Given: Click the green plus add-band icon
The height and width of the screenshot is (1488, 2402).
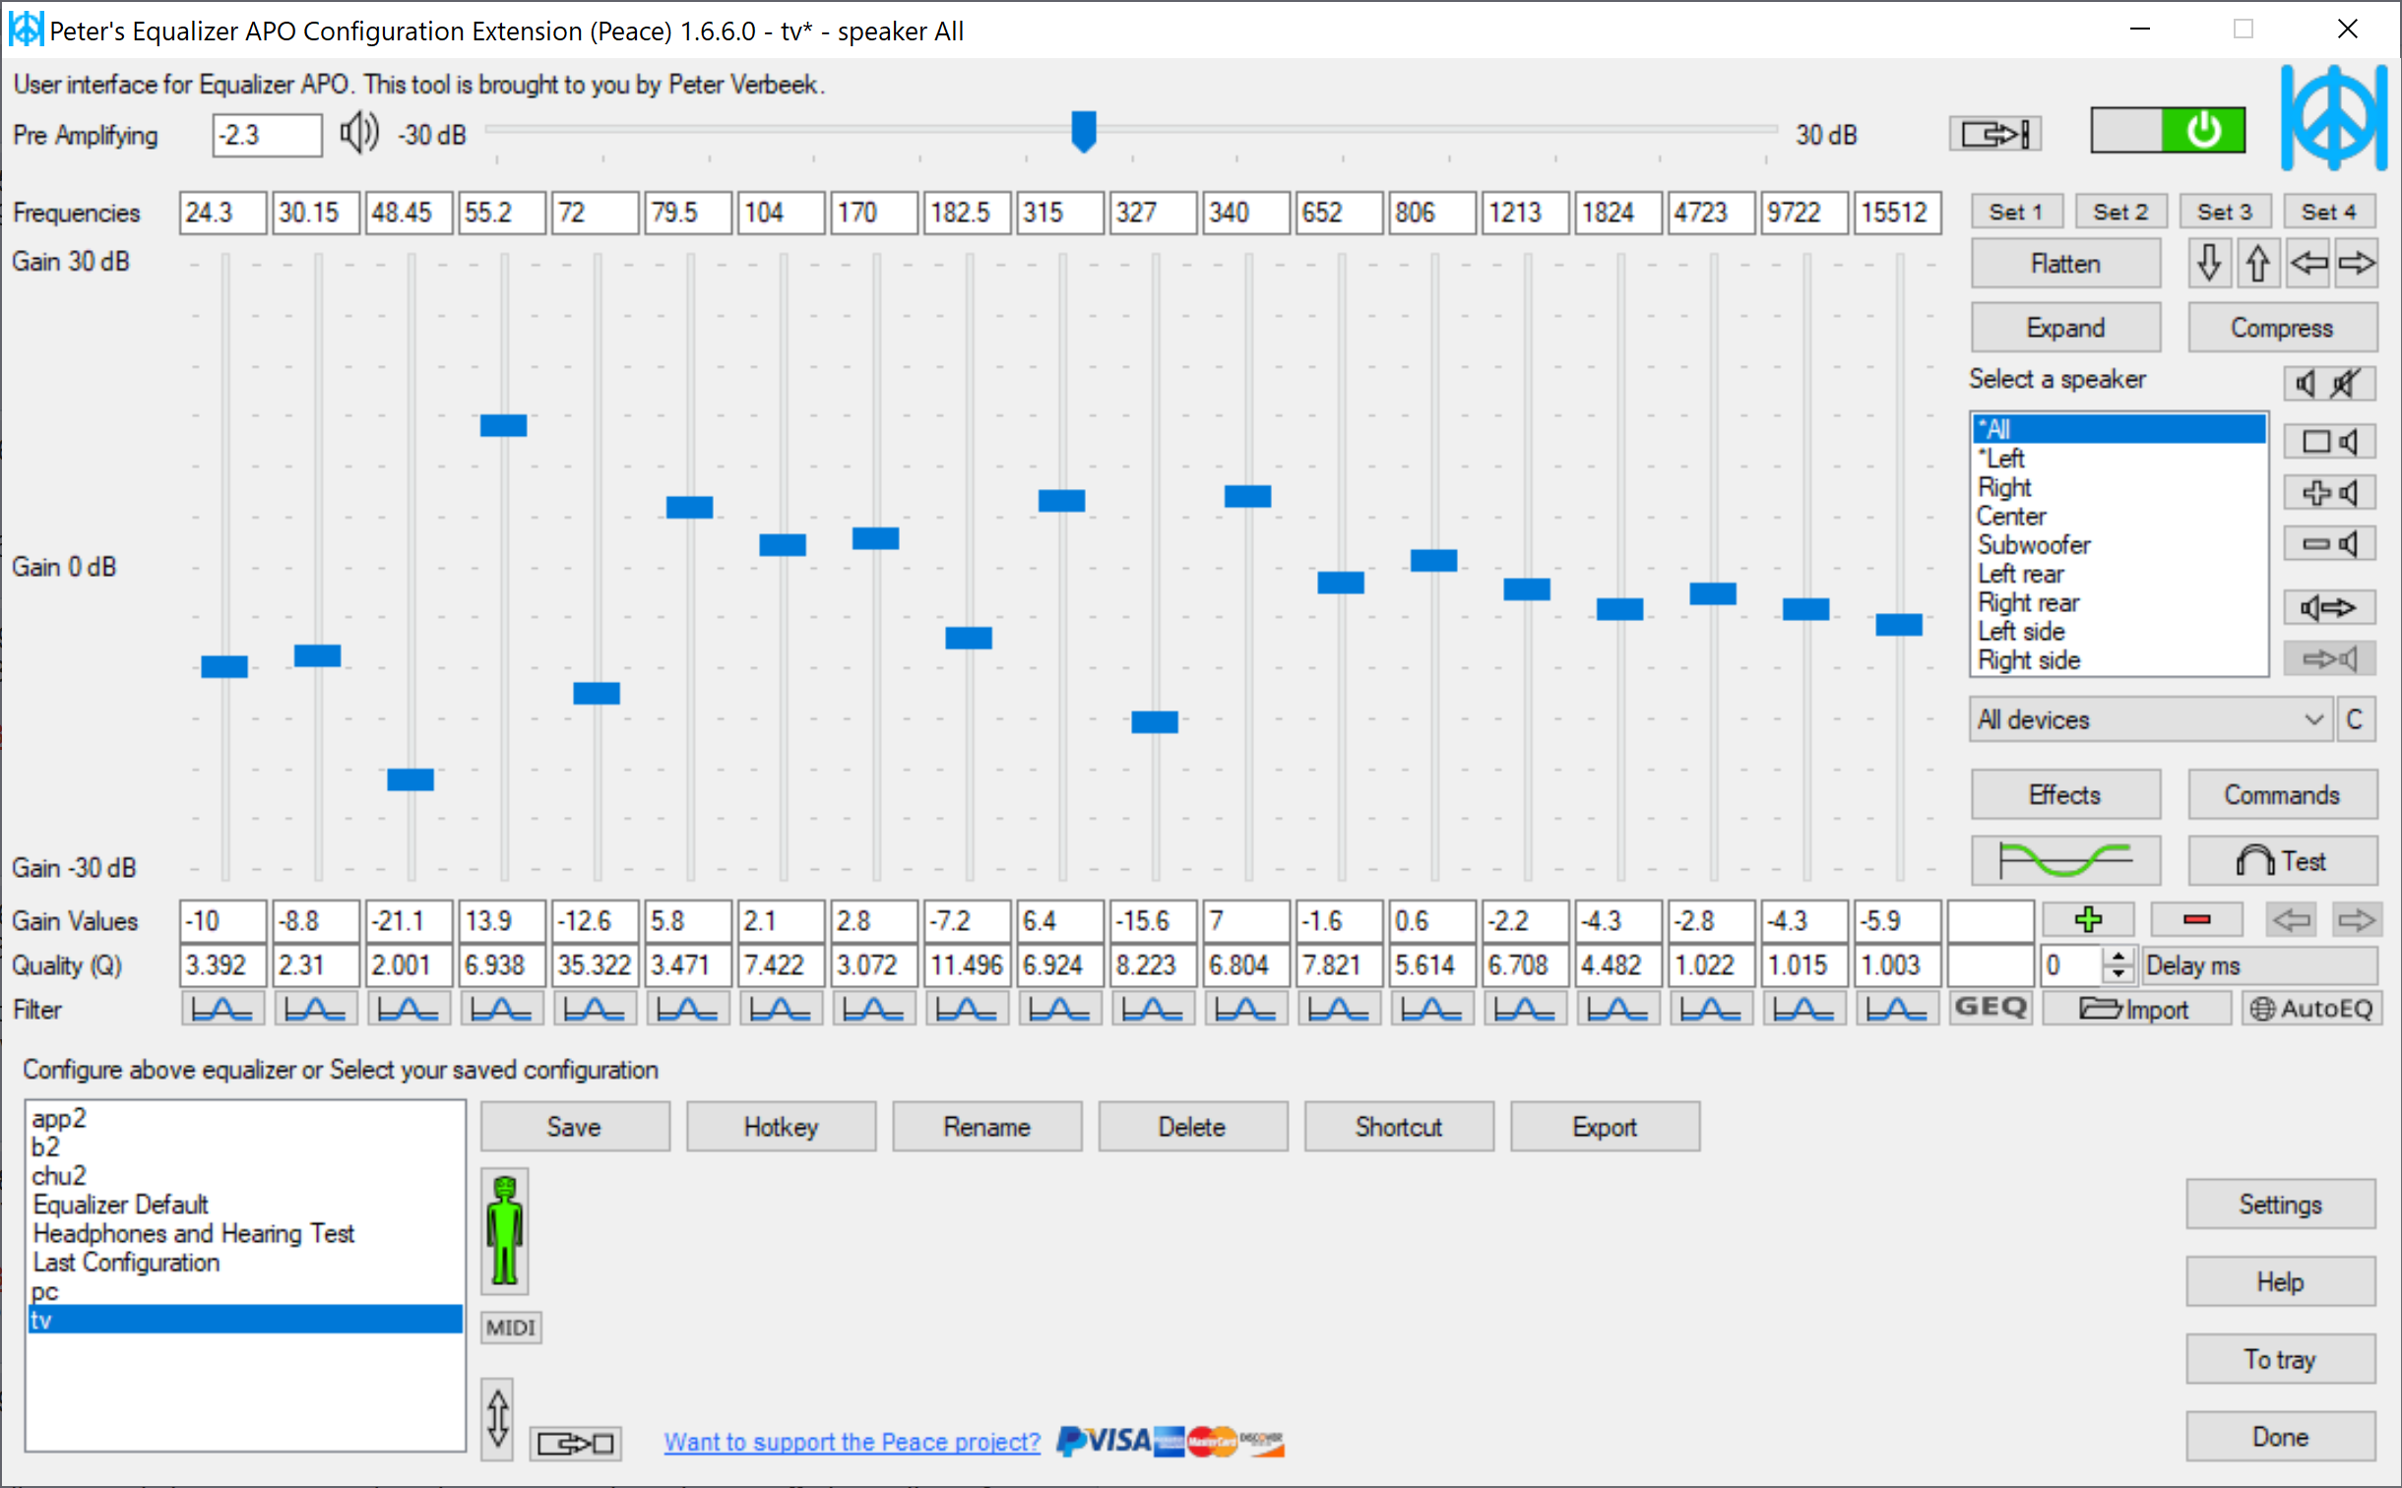Looking at the screenshot, I should coord(2087,920).
